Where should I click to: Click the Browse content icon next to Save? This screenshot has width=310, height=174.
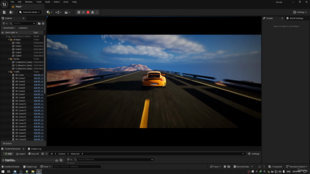click(x=11, y=12)
